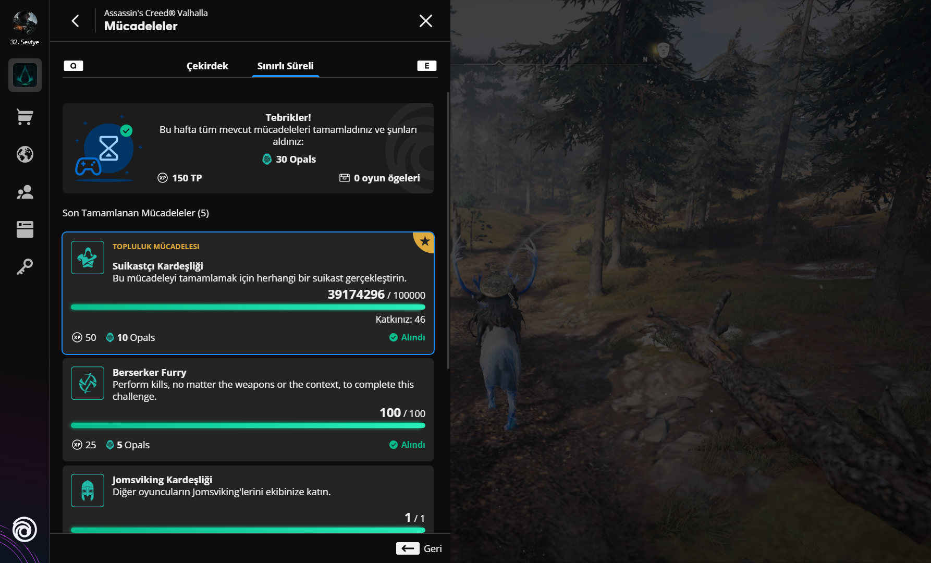Click the E next-tab key hint
The image size is (931, 563).
click(427, 66)
